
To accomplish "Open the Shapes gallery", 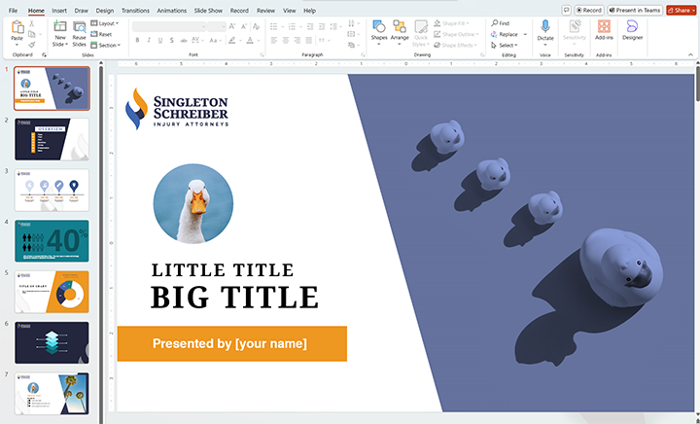I will point(378,26).
